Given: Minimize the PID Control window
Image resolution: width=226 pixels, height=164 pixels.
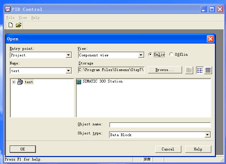Looking at the screenshot, I should (x=204, y=9).
